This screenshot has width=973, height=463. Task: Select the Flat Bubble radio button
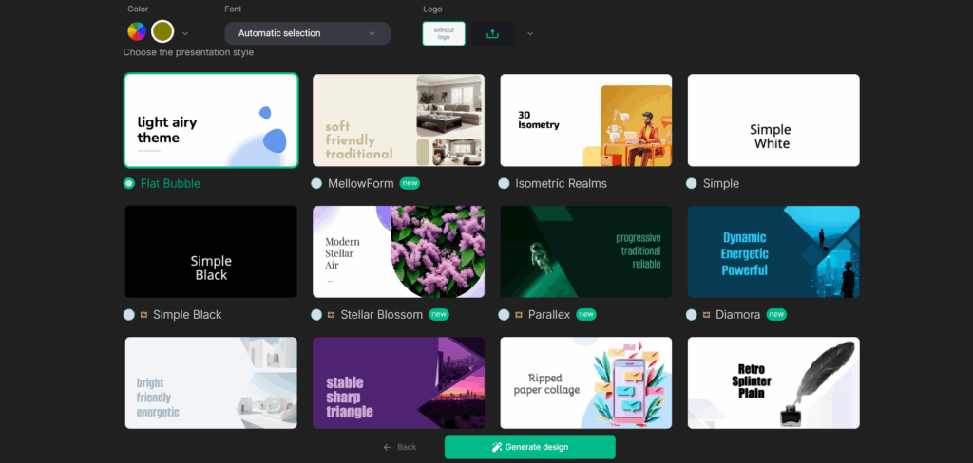(129, 183)
